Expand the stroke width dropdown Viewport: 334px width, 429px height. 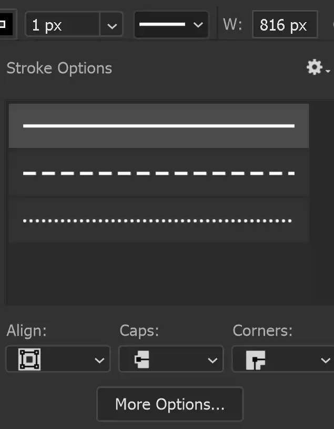tap(111, 24)
